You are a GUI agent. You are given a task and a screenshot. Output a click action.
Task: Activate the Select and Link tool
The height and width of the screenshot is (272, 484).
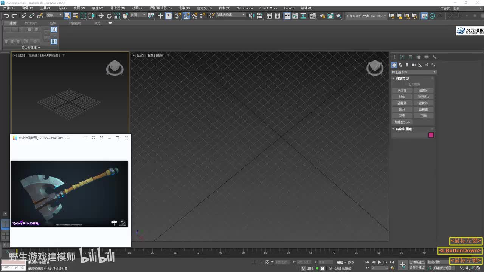[24, 15]
